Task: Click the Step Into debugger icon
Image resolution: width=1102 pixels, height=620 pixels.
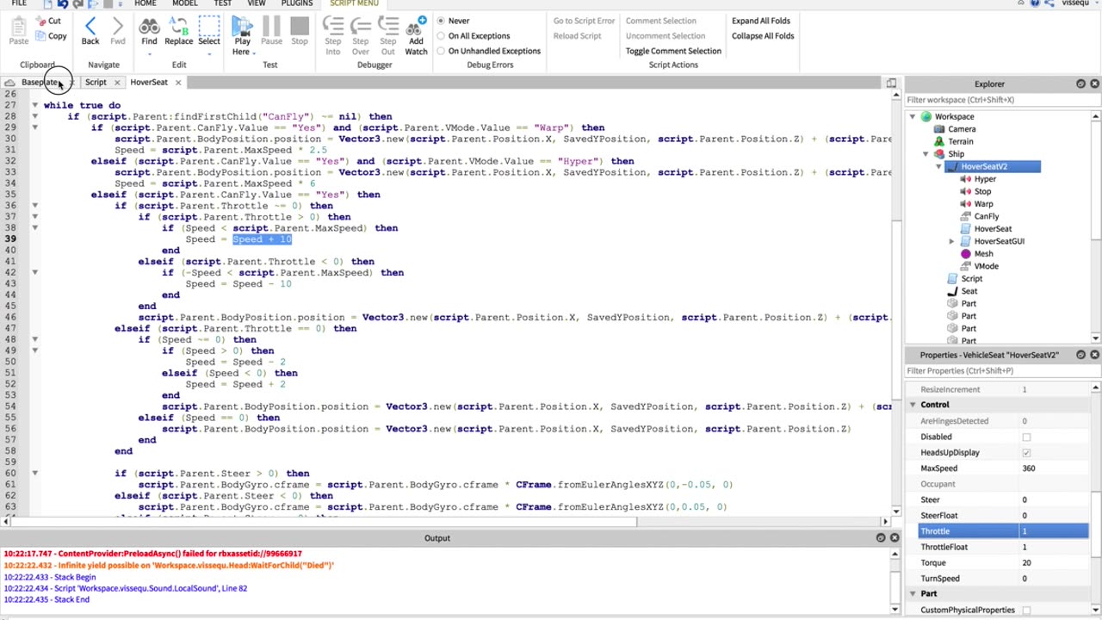Action: pos(333,26)
